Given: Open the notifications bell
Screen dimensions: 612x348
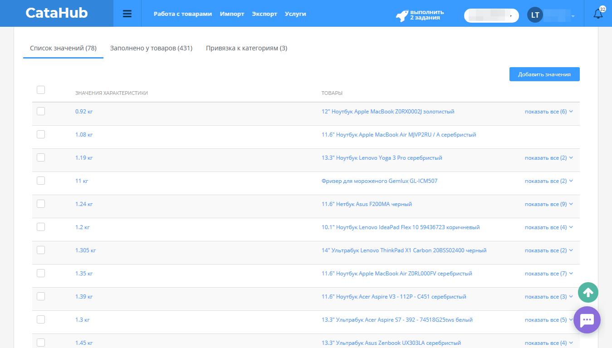Looking at the screenshot, I should [x=598, y=14].
